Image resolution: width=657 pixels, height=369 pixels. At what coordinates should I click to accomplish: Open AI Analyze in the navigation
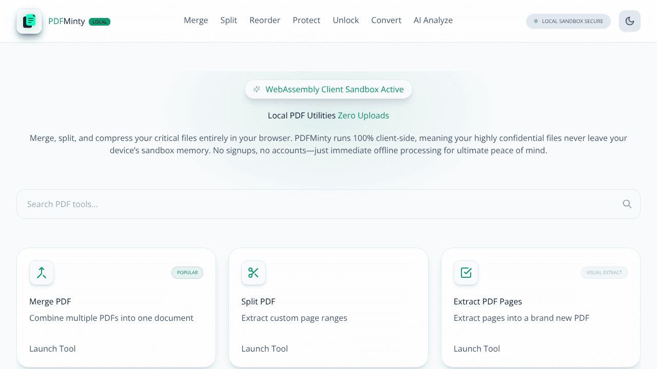[433, 20]
